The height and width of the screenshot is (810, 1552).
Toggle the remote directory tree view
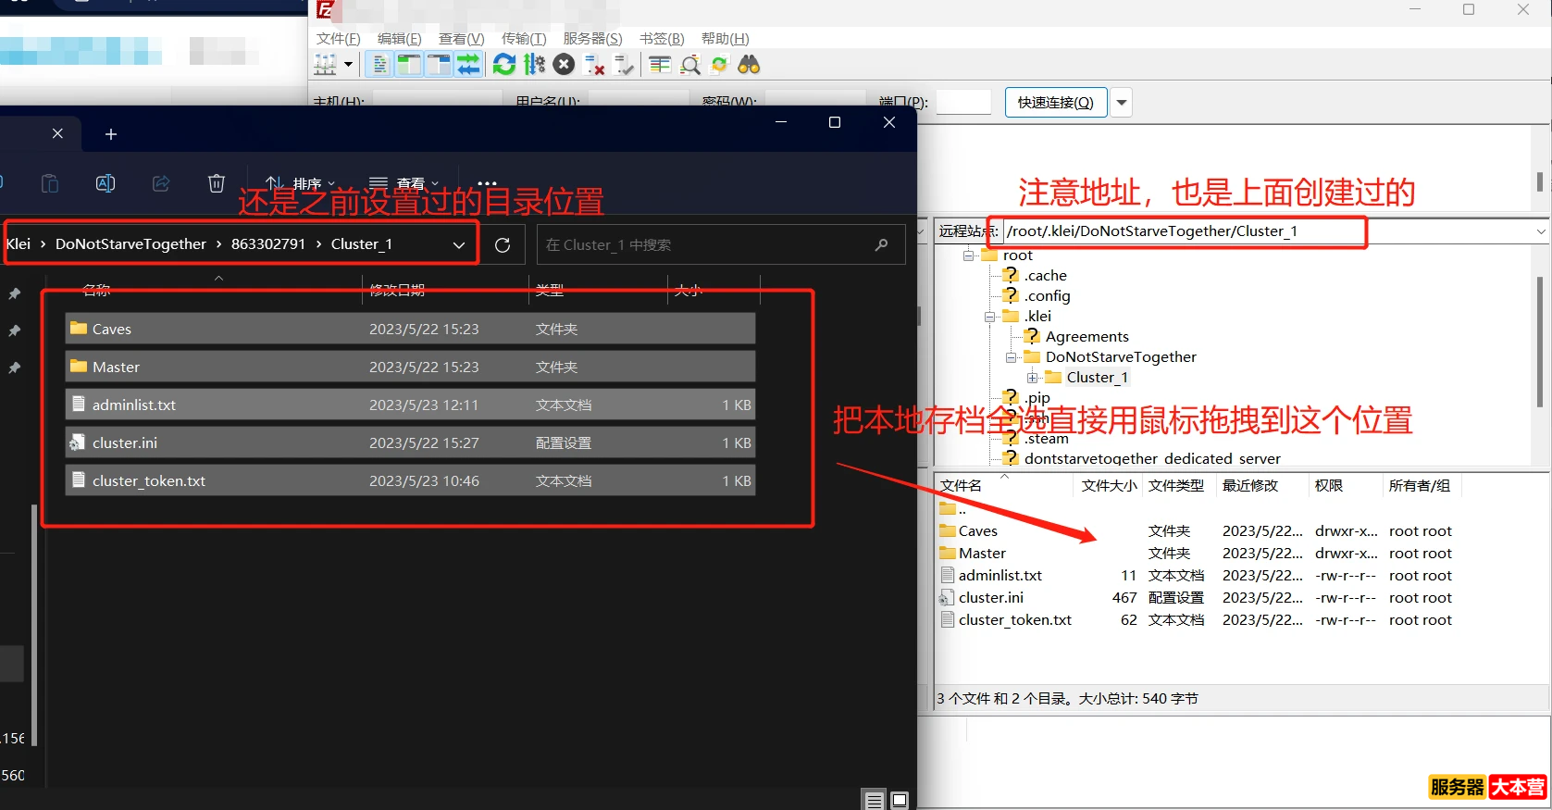(x=439, y=65)
